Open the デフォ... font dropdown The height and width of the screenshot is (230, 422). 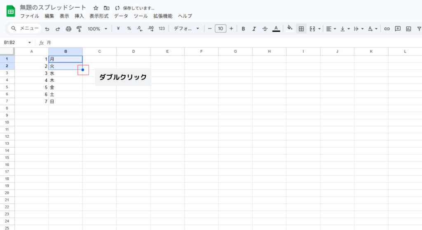(x=186, y=28)
